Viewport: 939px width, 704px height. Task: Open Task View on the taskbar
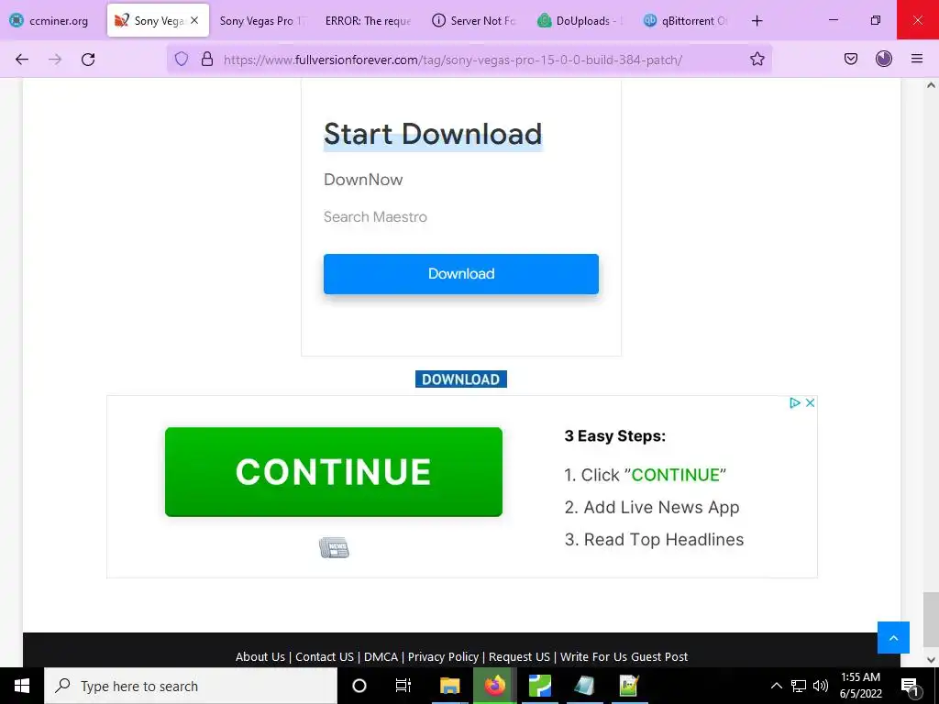coord(403,686)
